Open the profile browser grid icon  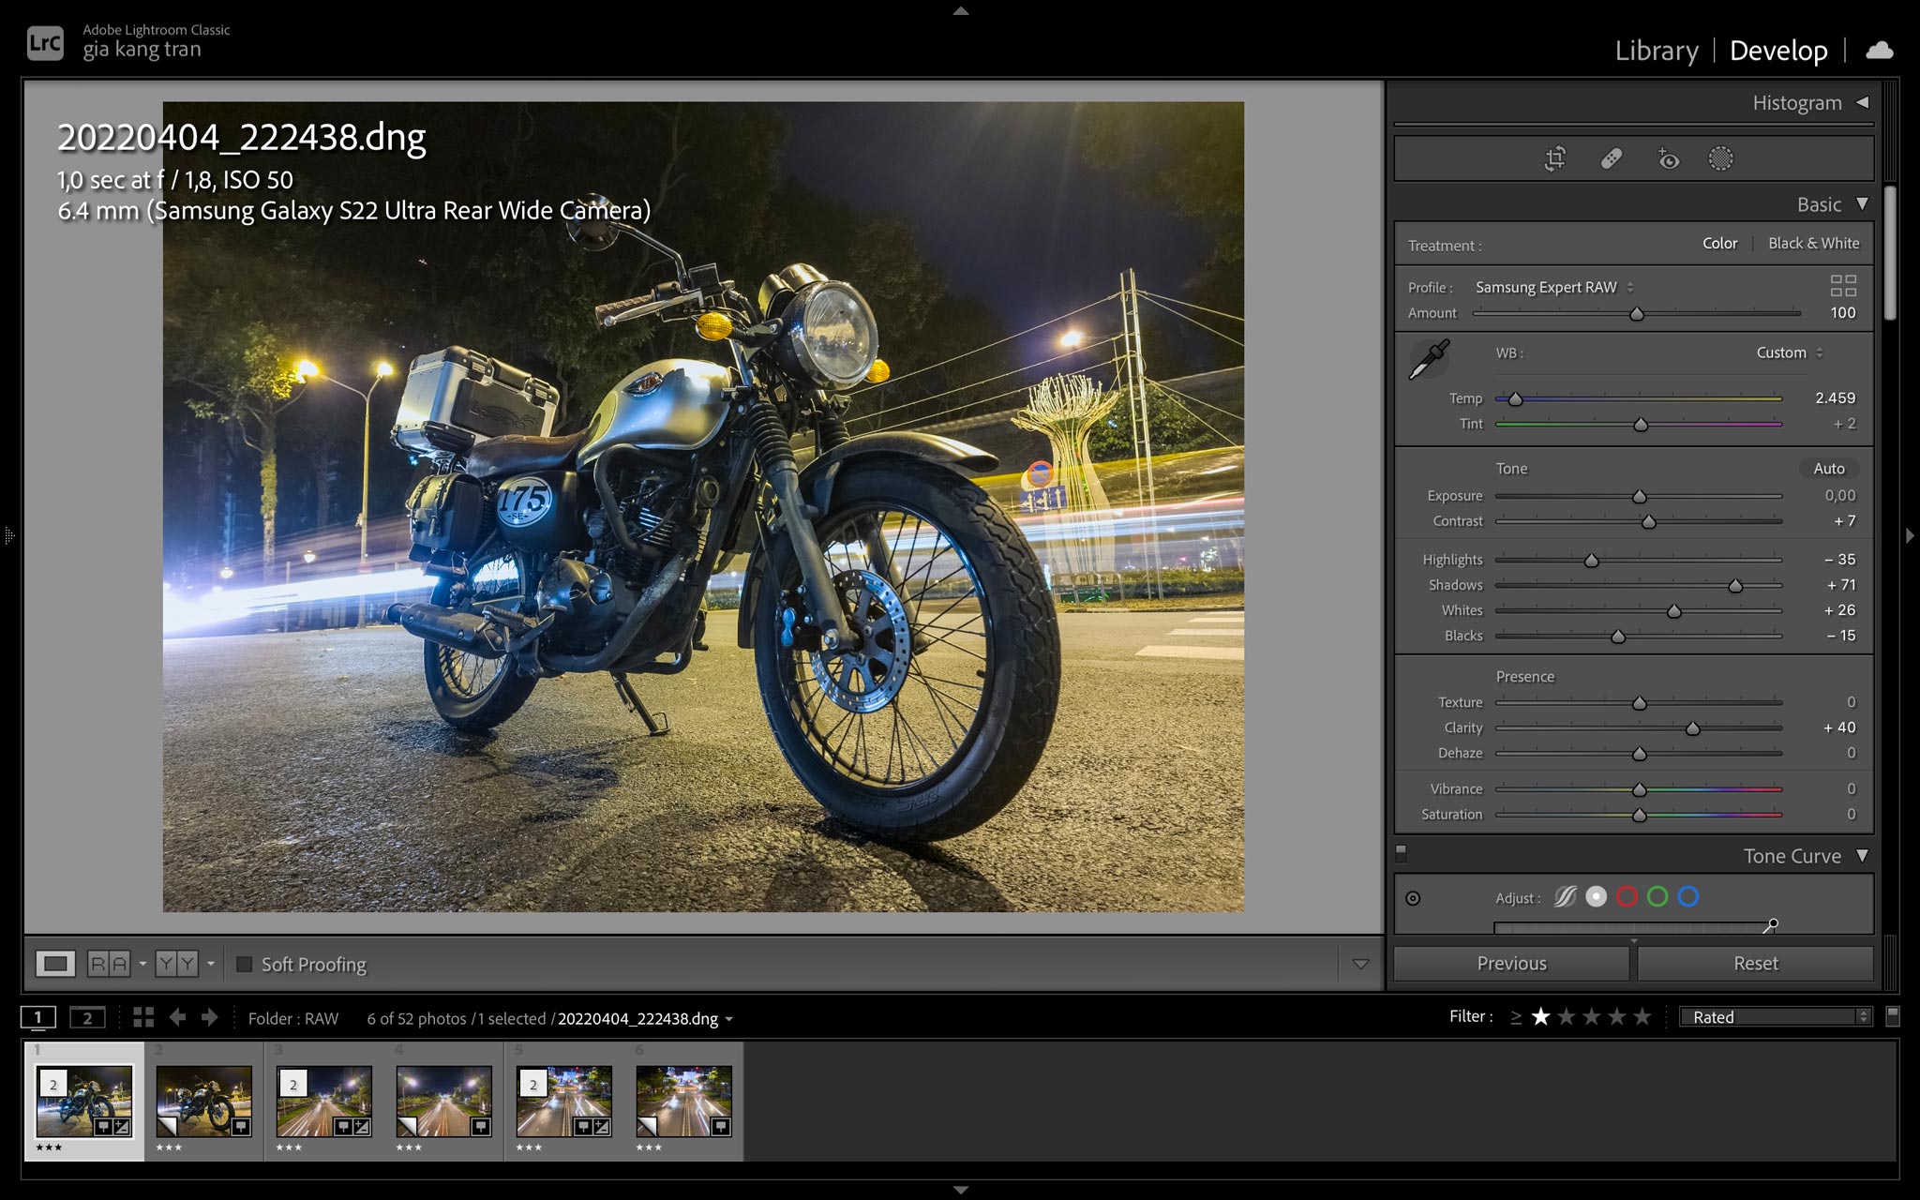pyautogui.click(x=1843, y=286)
